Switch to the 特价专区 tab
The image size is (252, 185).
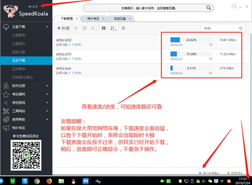pyautogui.click(x=93, y=19)
